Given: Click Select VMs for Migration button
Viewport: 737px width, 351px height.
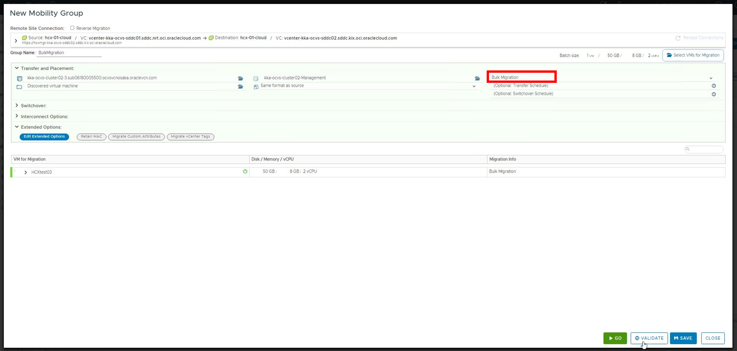Looking at the screenshot, I should tap(693, 55).
